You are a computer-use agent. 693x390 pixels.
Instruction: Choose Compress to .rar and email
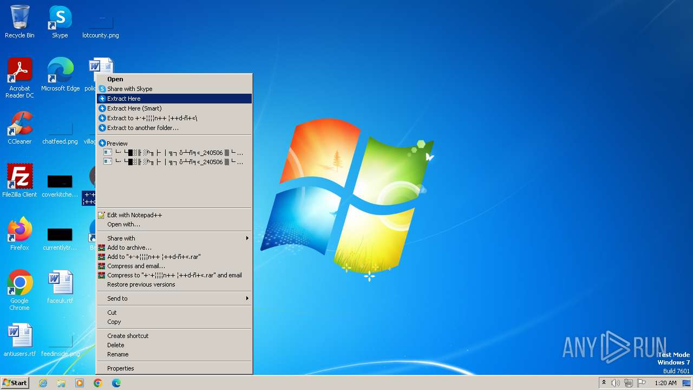[174, 275]
